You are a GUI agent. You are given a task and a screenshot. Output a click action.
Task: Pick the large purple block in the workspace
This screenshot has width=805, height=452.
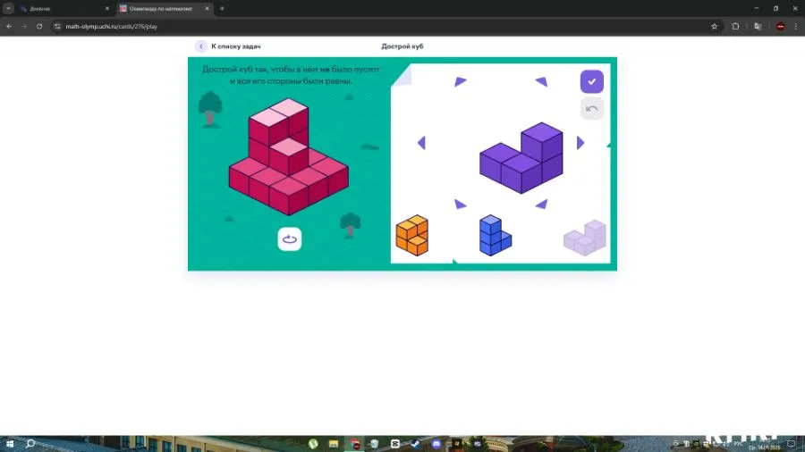[x=521, y=158]
